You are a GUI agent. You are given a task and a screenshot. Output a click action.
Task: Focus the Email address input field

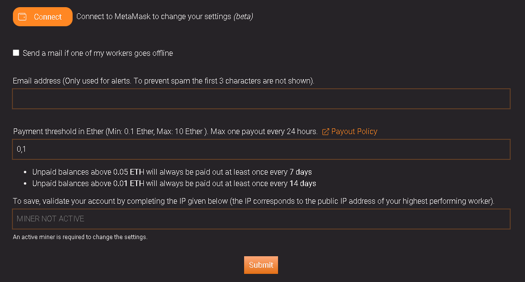[x=261, y=99]
